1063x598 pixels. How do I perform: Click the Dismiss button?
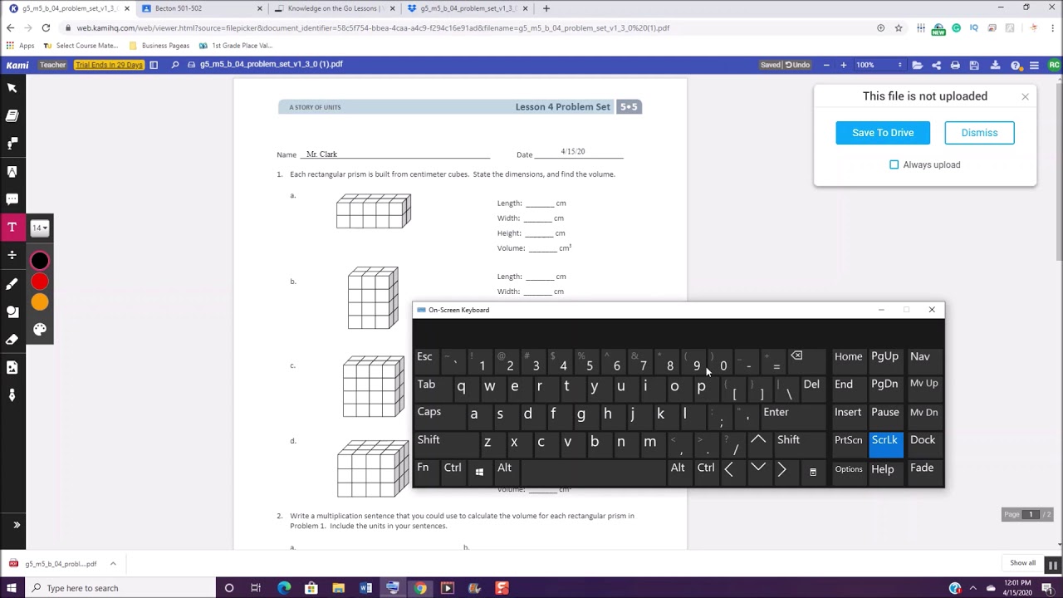(x=979, y=133)
